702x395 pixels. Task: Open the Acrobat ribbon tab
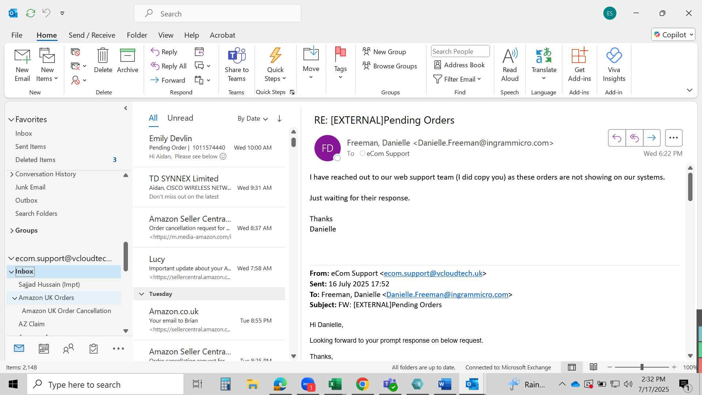pos(222,35)
